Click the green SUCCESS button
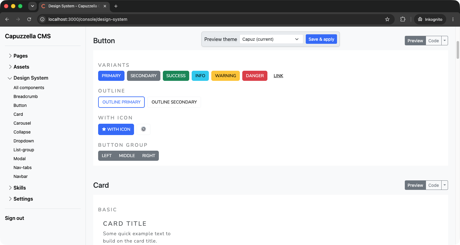Viewport: 460px width, 245px height. pyautogui.click(x=176, y=76)
